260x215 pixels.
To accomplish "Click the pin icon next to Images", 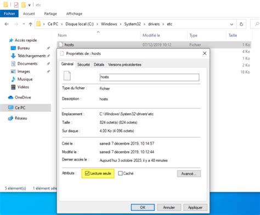I will click(48, 71).
